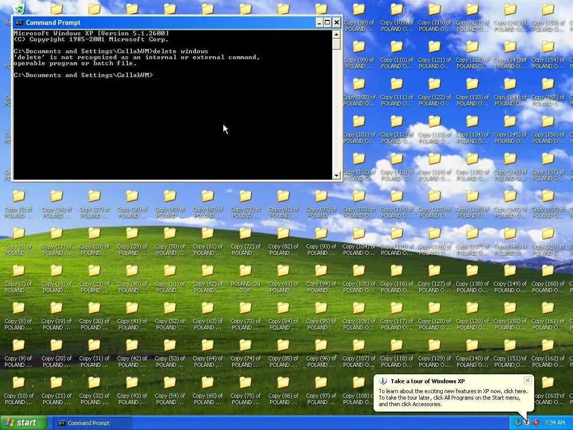Select the Copy (43) of POLAND folder
Screen dimensions: 573x430
pyautogui.click(x=132, y=390)
